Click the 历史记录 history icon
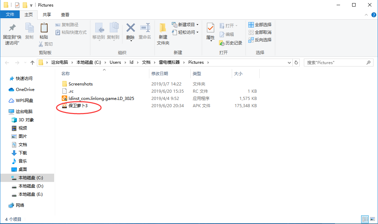 (x=222, y=43)
